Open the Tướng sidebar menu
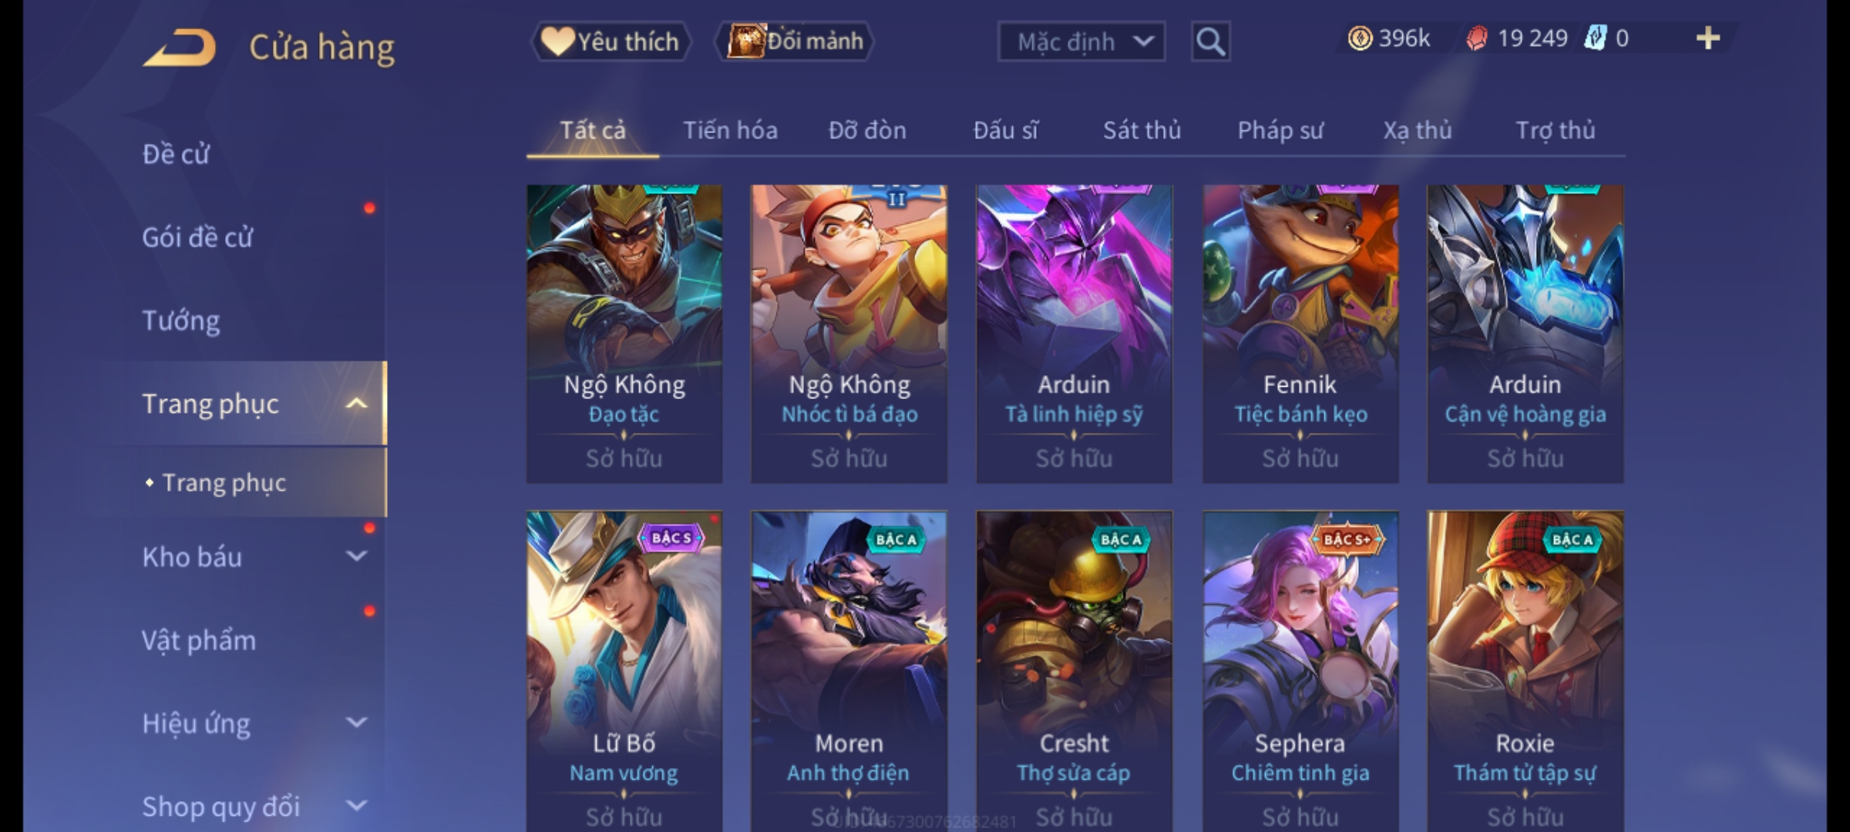The width and height of the screenshot is (1850, 832). pyautogui.click(x=181, y=320)
